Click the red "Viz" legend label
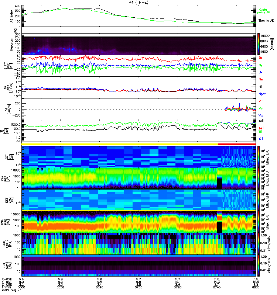Screen dimensions: 277x295 [x=261, y=101]
